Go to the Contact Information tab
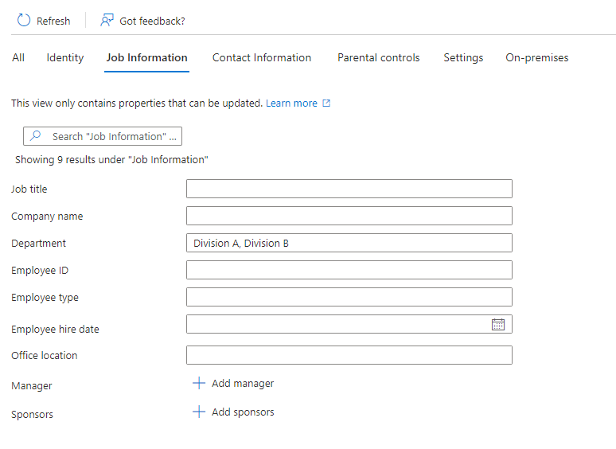Screen dimensions: 616x449 (x=262, y=57)
